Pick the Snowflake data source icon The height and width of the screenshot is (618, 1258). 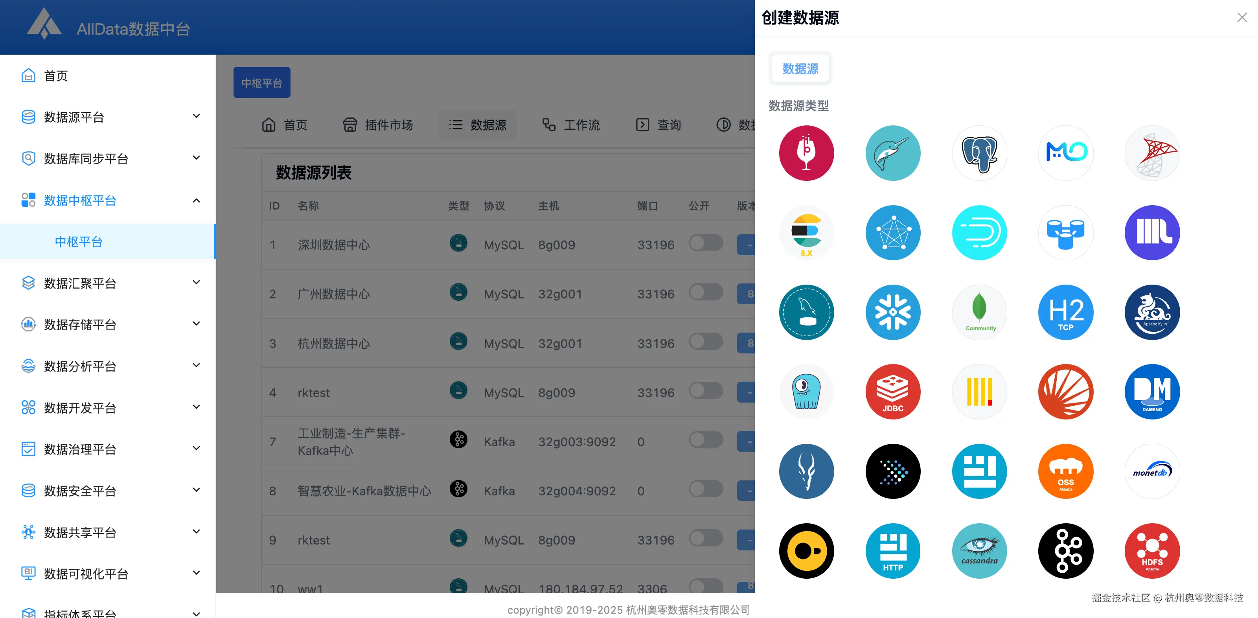(893, 312)
